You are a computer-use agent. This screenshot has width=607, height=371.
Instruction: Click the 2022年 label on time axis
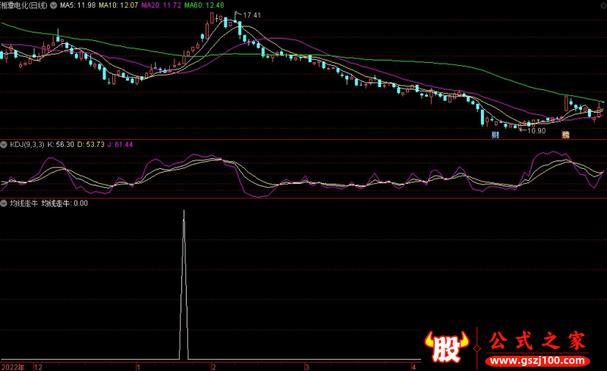(13, 366)
